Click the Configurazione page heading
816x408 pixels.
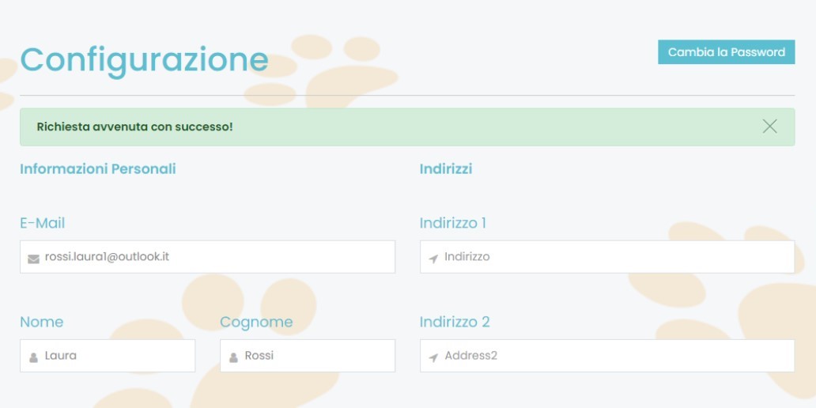(144, 59)
